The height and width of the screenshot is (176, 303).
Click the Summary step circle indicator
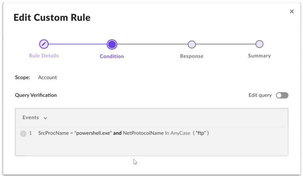click(259, 44)
